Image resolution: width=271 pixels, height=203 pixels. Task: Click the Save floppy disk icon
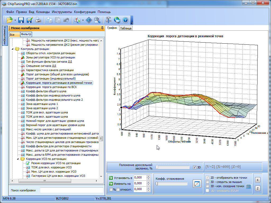pyautogui.click(x=21, y=20)
